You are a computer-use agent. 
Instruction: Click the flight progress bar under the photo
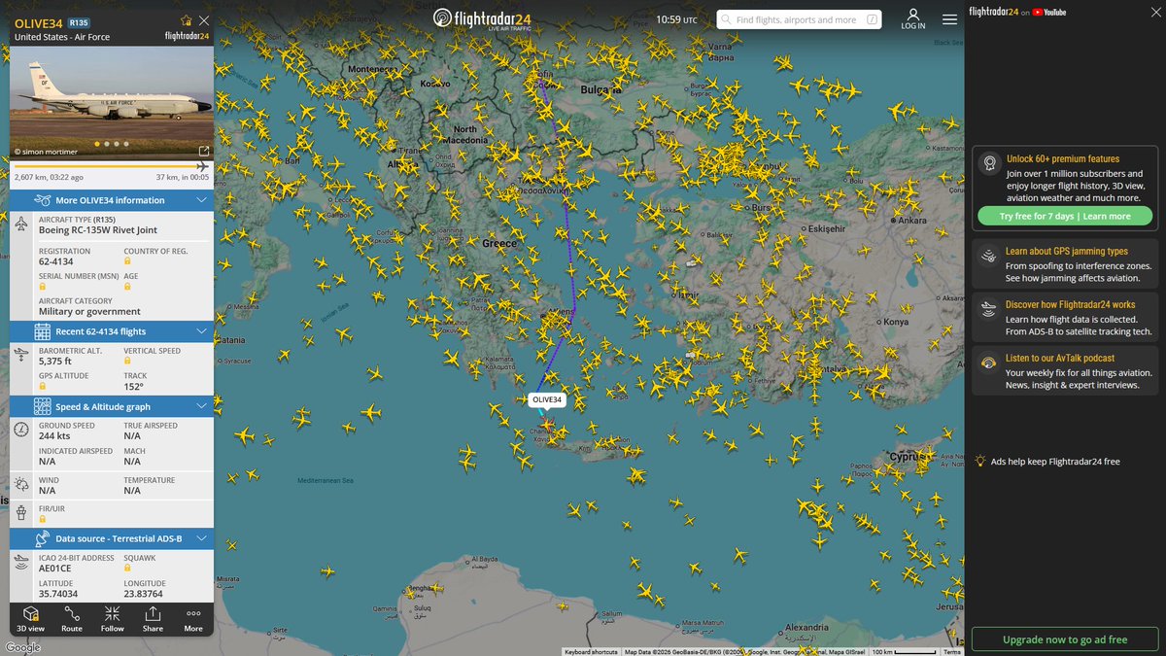(112, 166)
